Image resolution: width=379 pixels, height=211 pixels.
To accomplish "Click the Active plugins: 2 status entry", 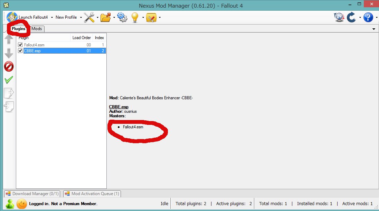I will click(x=234, y=203).
